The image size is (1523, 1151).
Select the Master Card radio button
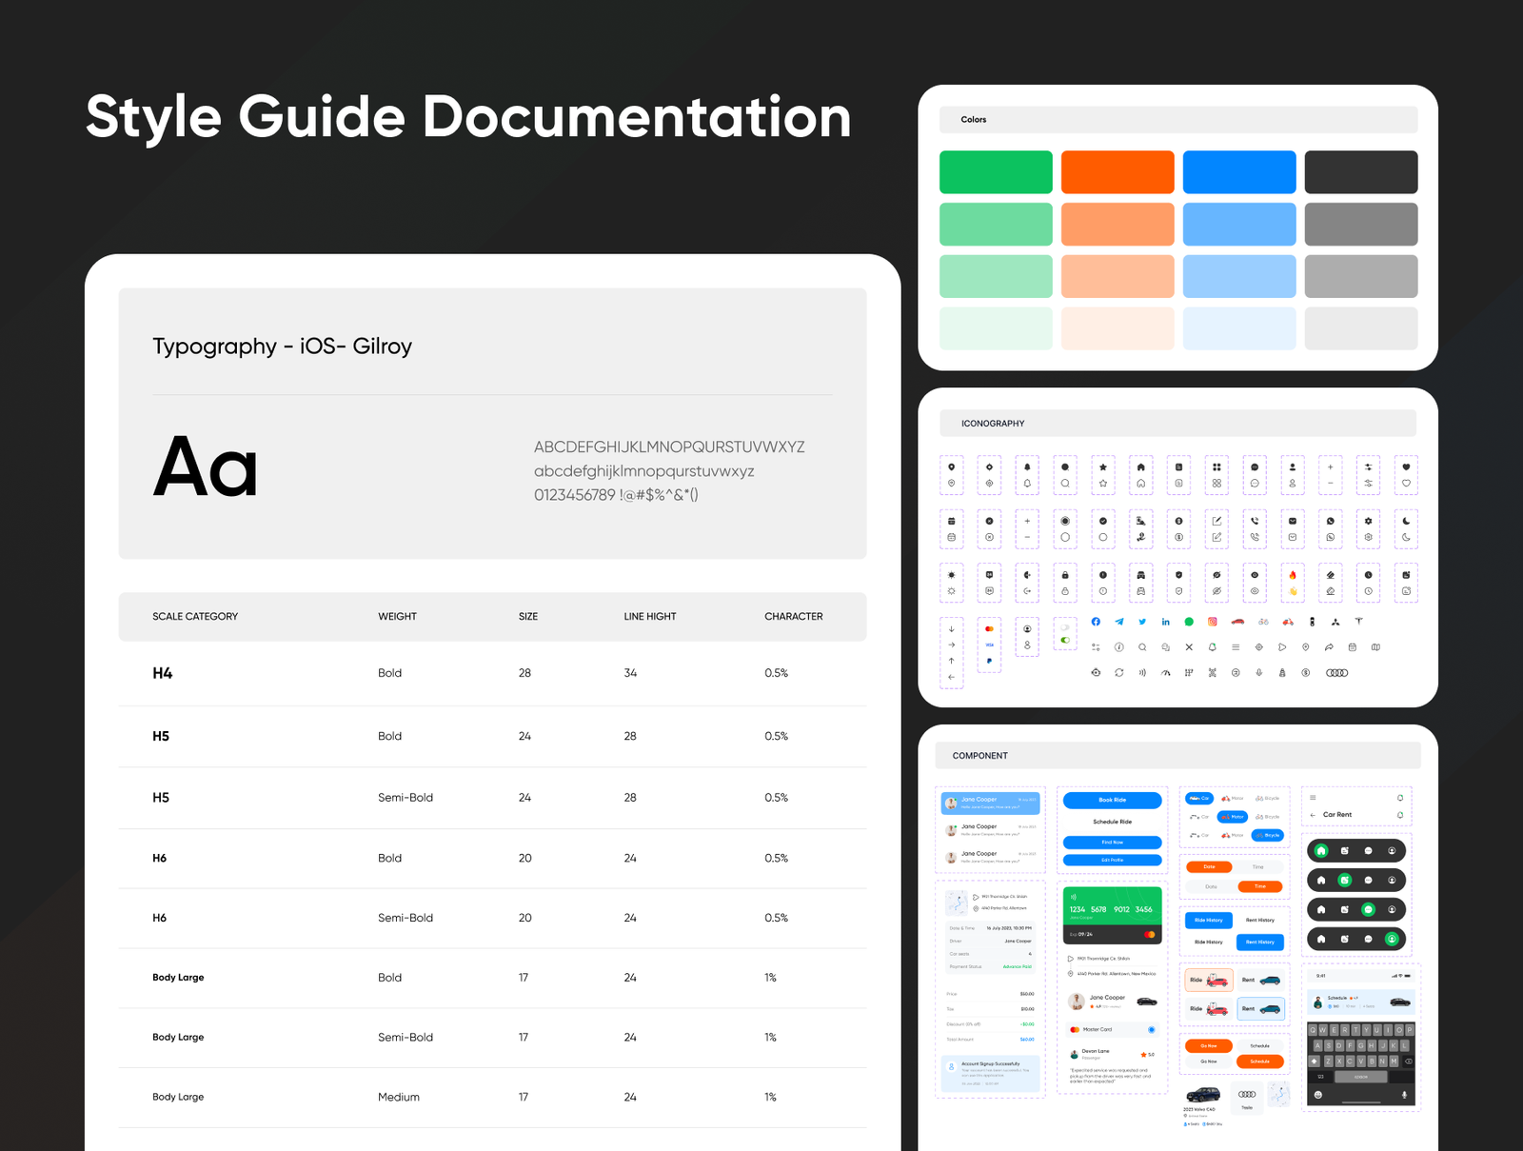(1151, 1029)
